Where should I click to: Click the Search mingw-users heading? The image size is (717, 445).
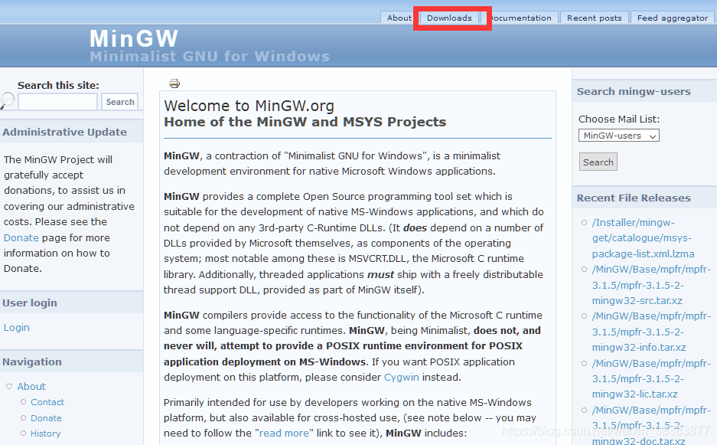pyautogui.click(x=634, y=92)
